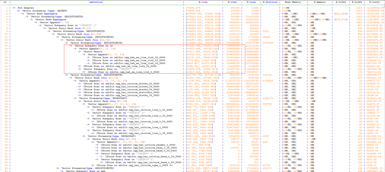Viewport: 385px width, 172px height.
Task: Click the 'A-width' column header
Action: point(341,2)
